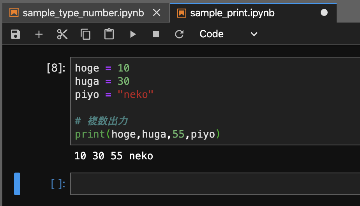Image resolution: width=360 pixels, height=206 pixels.
Task: Copy the selected cell
Action: (x=86, y=34)
